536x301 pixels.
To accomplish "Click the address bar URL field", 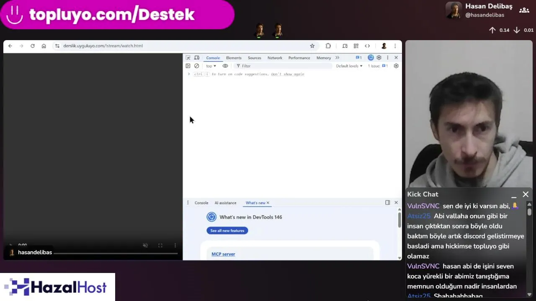I will (184, 46).
